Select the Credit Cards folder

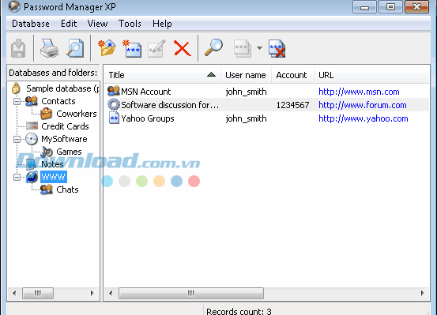point(65,126)
